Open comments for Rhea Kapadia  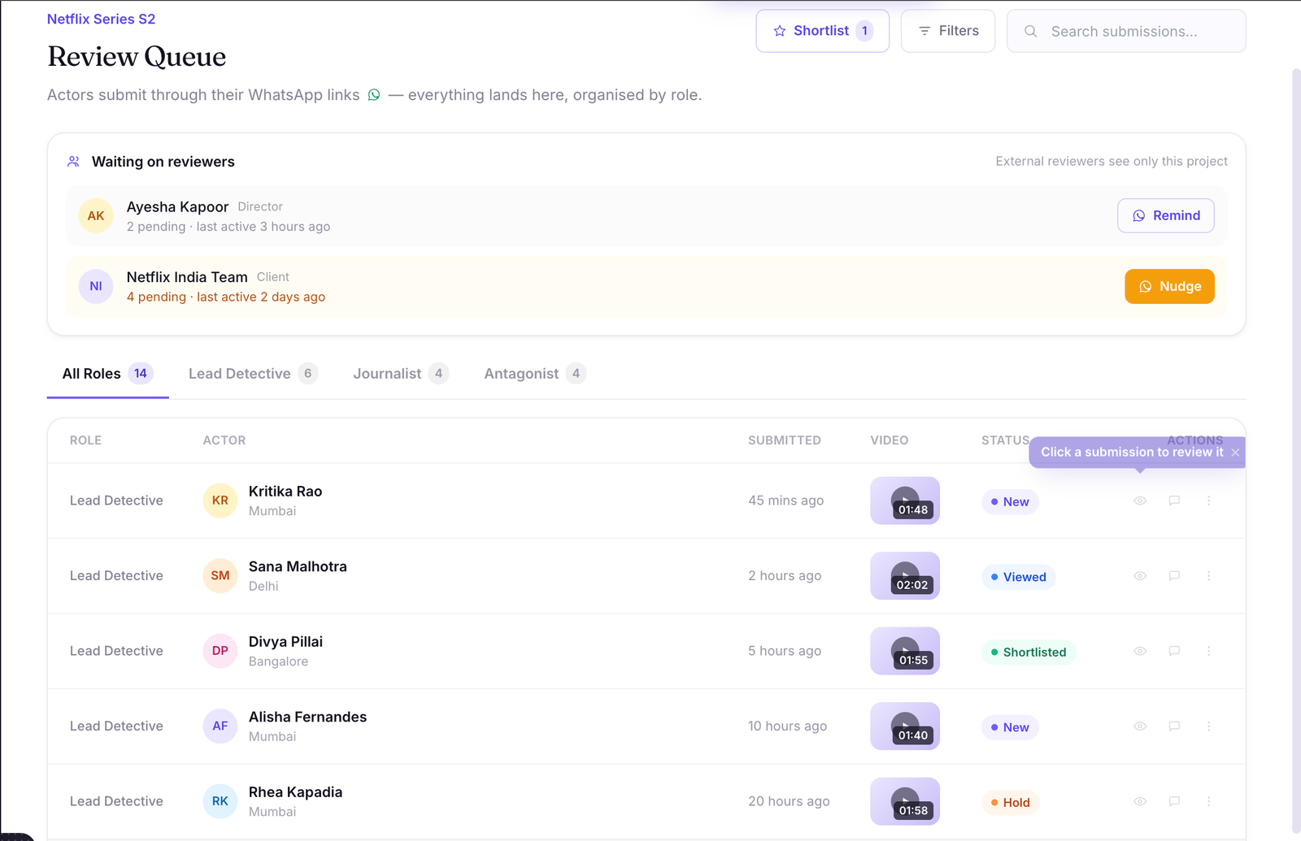1174,801
